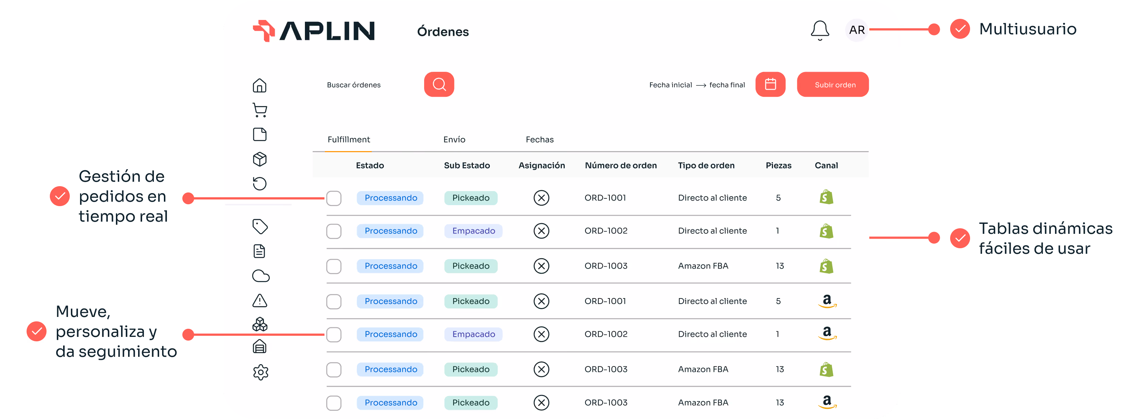Click the APLIN logo
This screenshot has width=1124, height=420.
click(313, 31)
